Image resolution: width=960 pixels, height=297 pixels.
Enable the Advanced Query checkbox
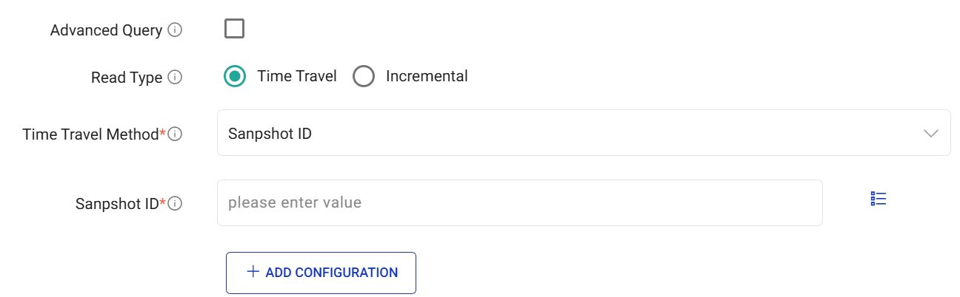(234, 29)
